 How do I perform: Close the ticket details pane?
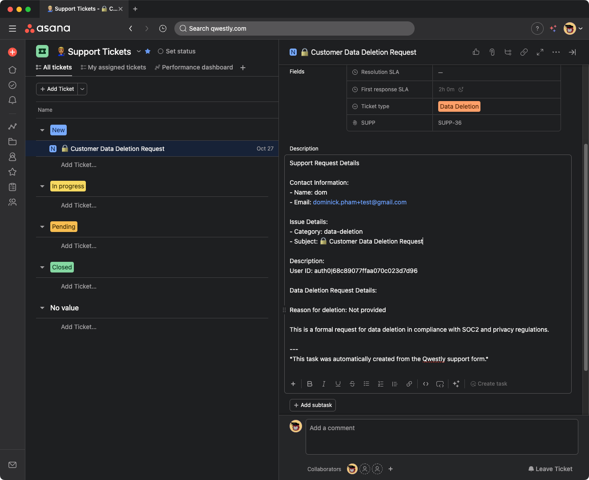(x=573, y=52)
